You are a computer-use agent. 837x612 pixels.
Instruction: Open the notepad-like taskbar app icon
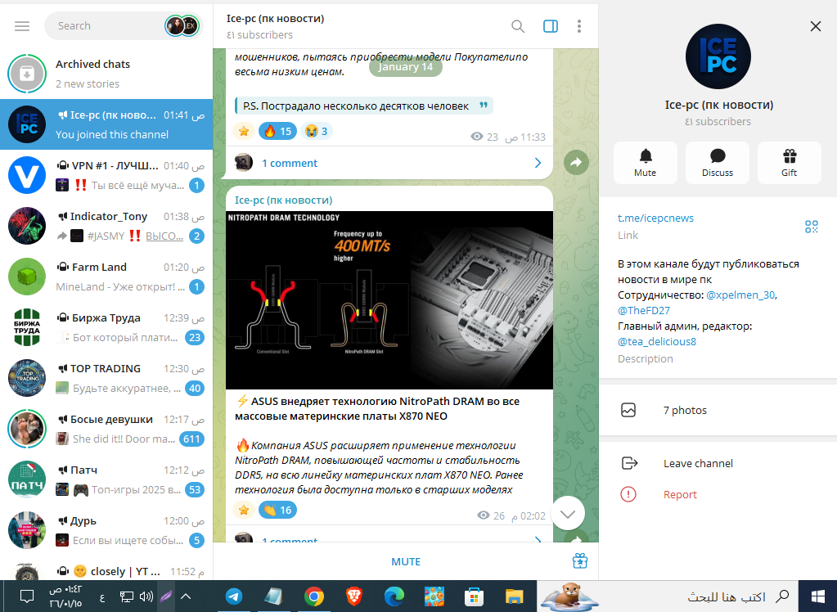coord(274,596)
